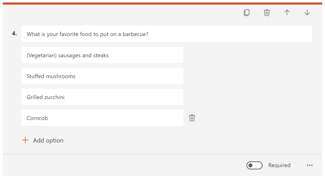Click the red plus icon to add option
This screenshot has width=325, height=179.
pos(25,140)
